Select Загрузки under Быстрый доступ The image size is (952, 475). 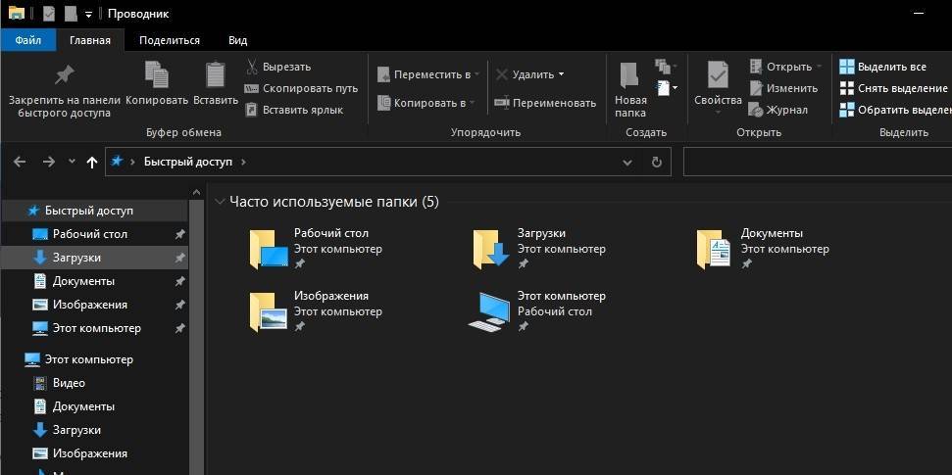(95, 258)
